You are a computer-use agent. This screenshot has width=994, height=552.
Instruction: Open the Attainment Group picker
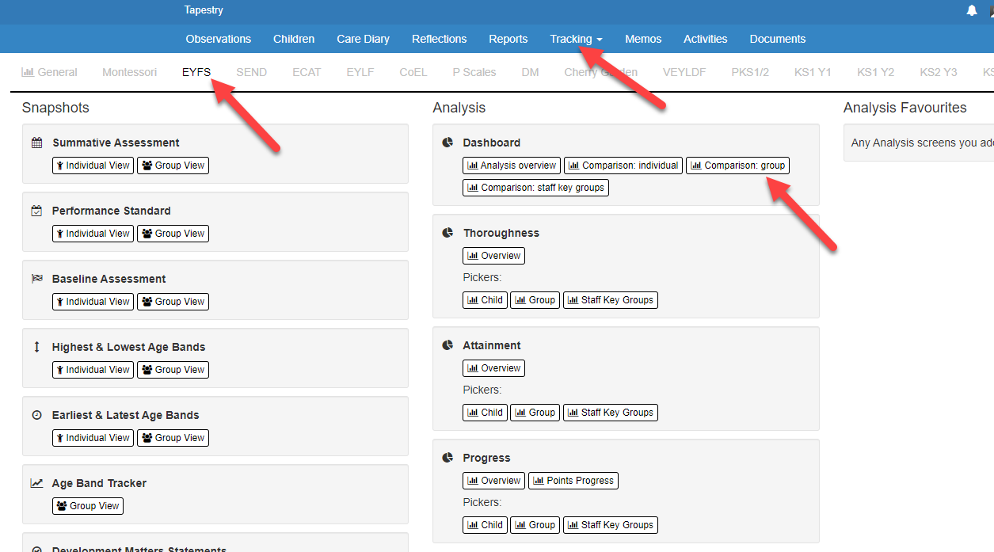[535, 413]
